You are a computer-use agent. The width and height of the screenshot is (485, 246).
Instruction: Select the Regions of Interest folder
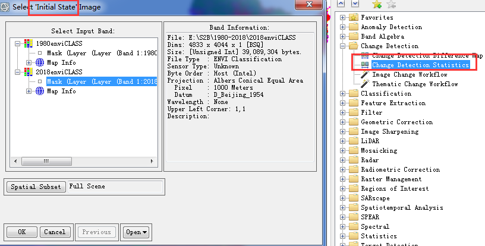coord(395,188)
